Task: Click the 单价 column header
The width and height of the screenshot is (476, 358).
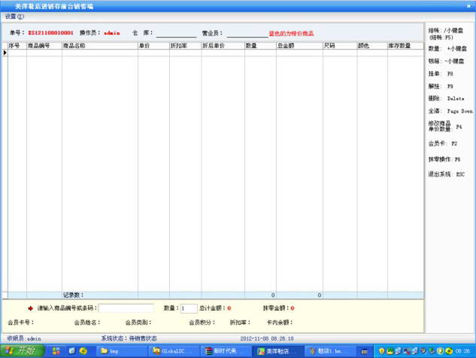Action: tap(153, 46)
